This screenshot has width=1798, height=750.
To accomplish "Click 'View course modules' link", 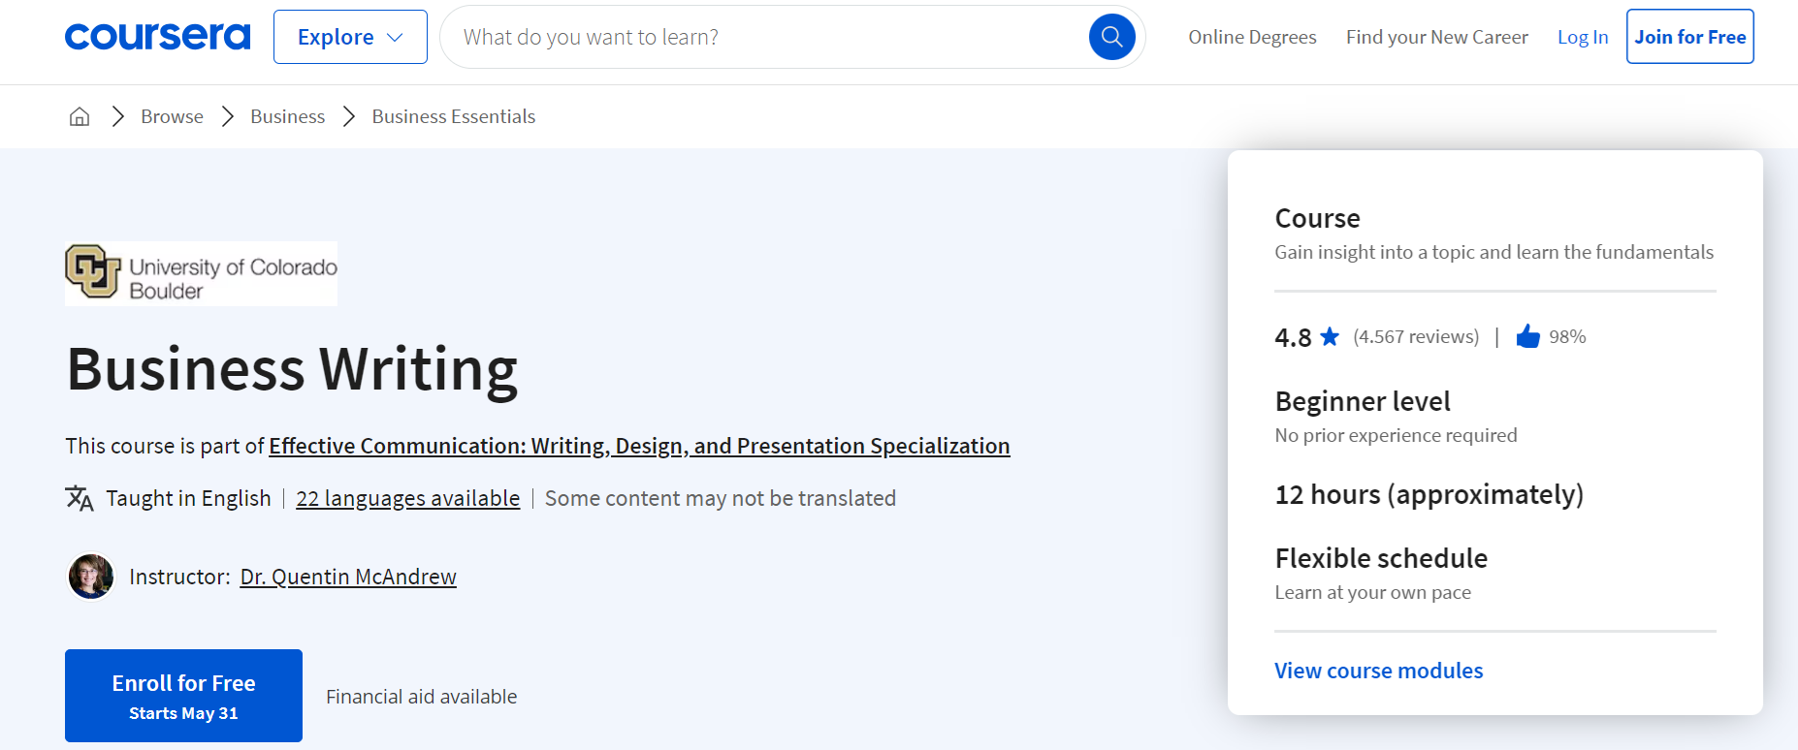I will pos(1378,671).
